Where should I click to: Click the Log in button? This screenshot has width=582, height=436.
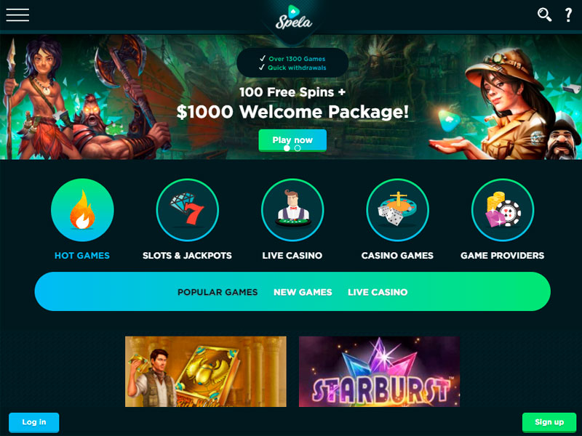tap(33, 422)
